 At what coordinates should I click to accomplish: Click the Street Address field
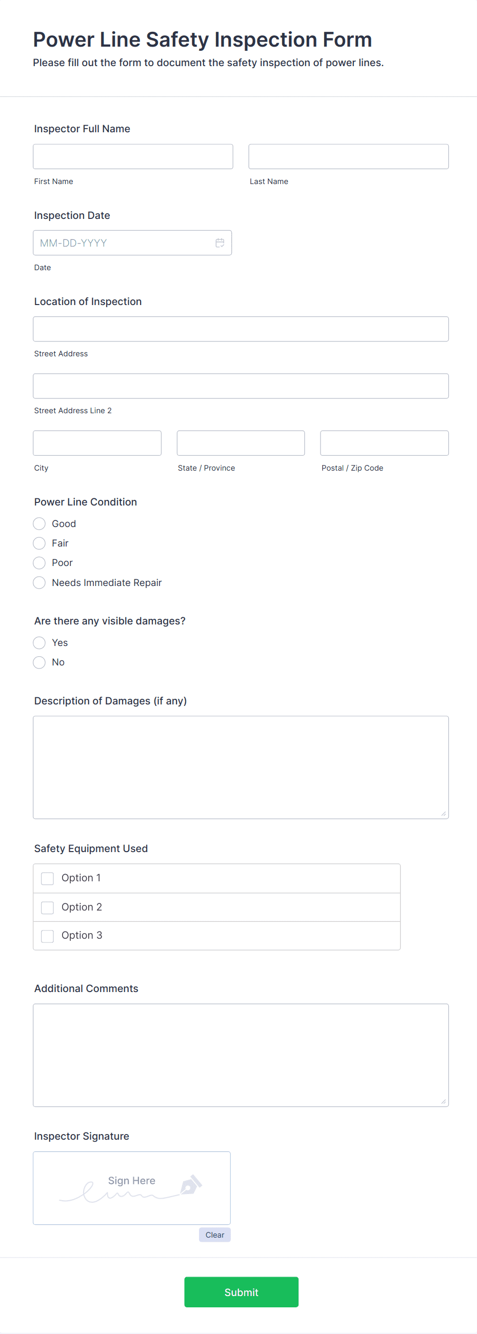[241, 328]
